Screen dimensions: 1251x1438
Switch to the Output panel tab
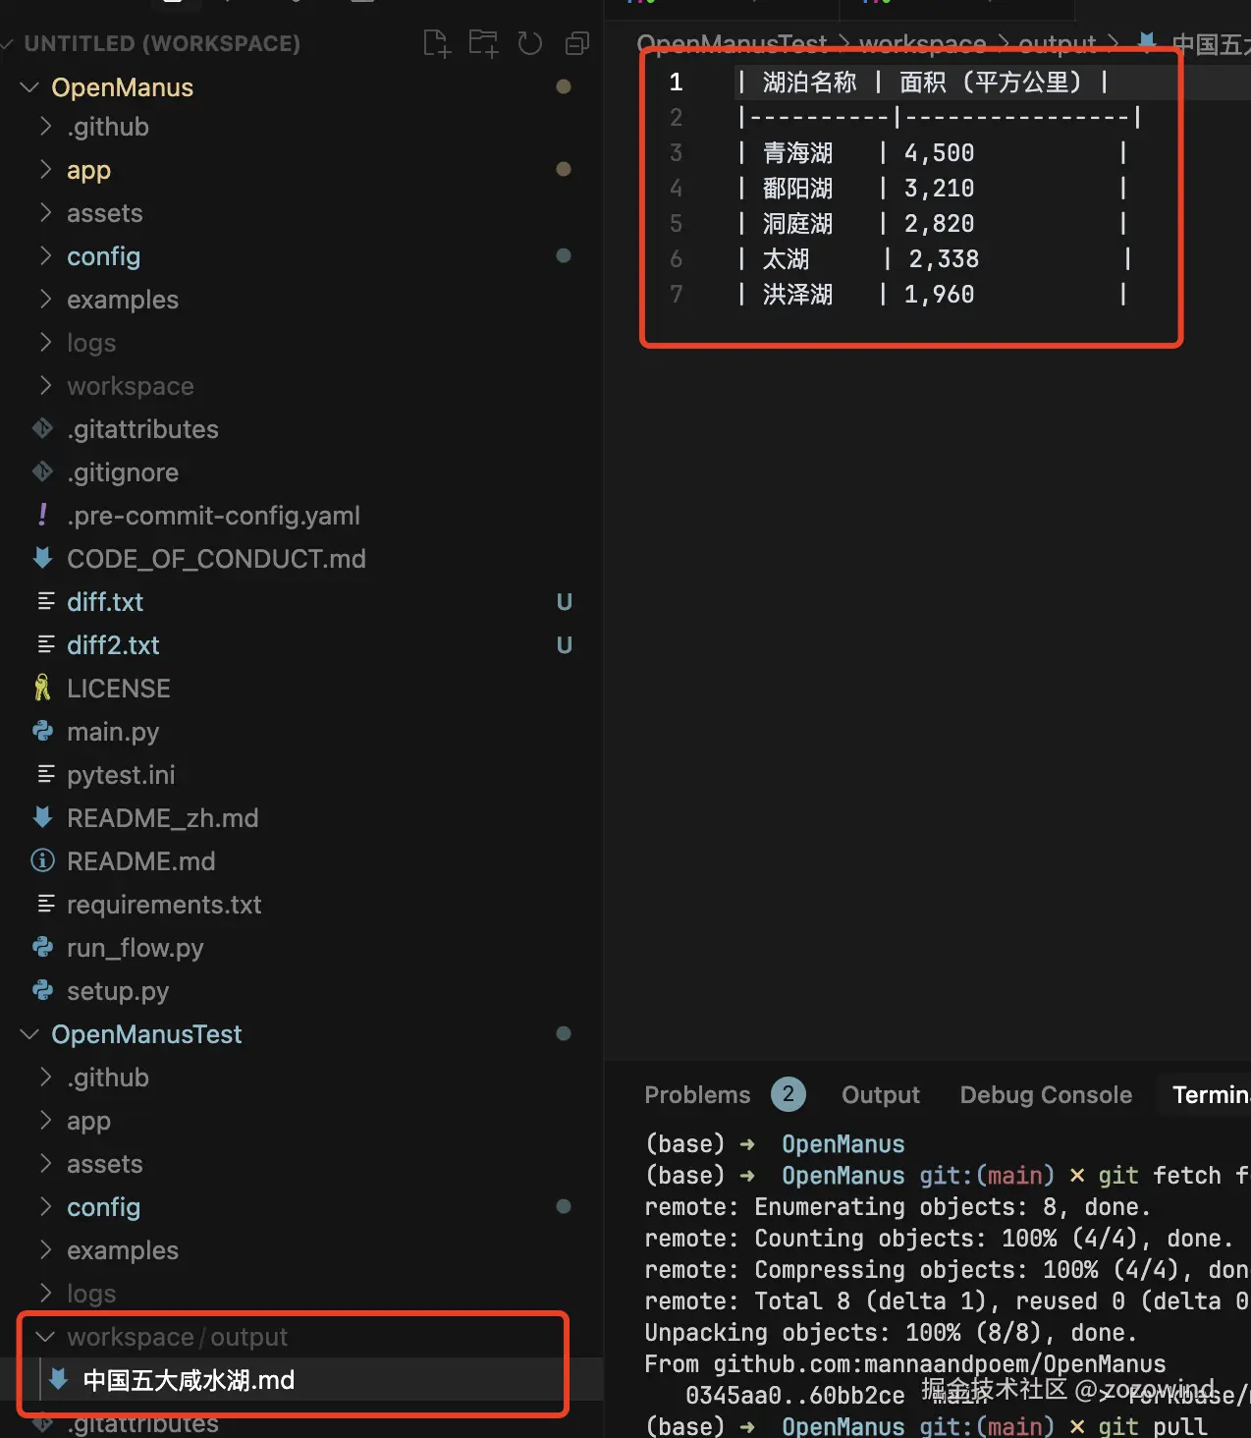click(x=881, y=1094)
